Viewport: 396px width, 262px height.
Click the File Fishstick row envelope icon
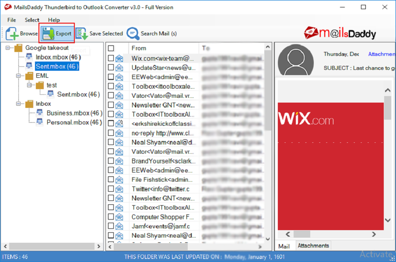tap(119, 180)
